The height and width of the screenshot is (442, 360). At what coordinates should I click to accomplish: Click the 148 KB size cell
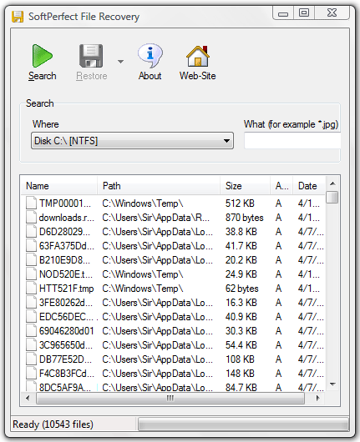(x=240, y=374)
